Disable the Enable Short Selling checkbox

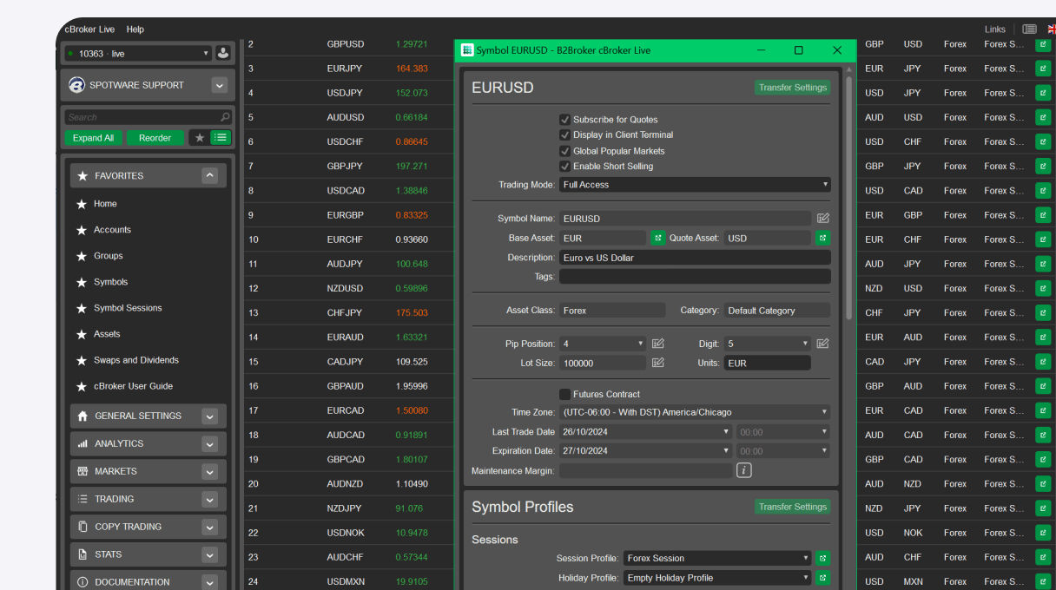click(564, 167)
